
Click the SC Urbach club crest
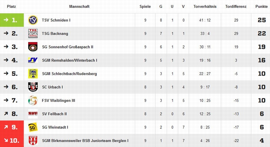pos(33,87)
